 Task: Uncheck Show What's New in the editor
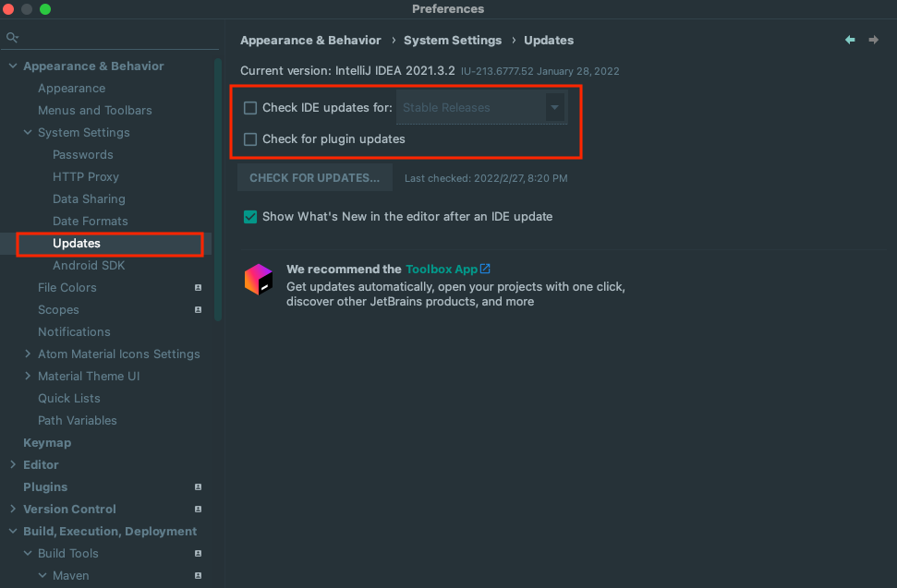(250, 217)
